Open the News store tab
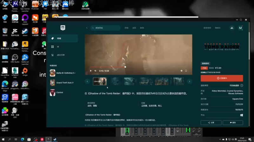The width and height of the screenshot is (254, 142). pos(142,28)
